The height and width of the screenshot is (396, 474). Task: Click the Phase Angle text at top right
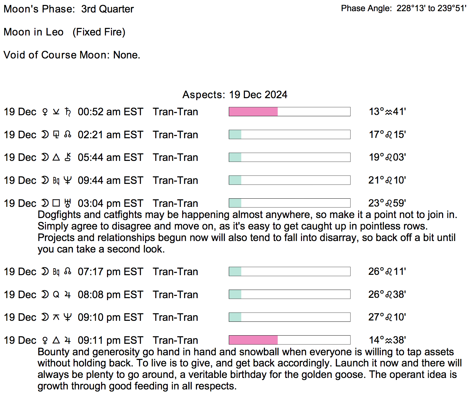(x=403, y=8)
